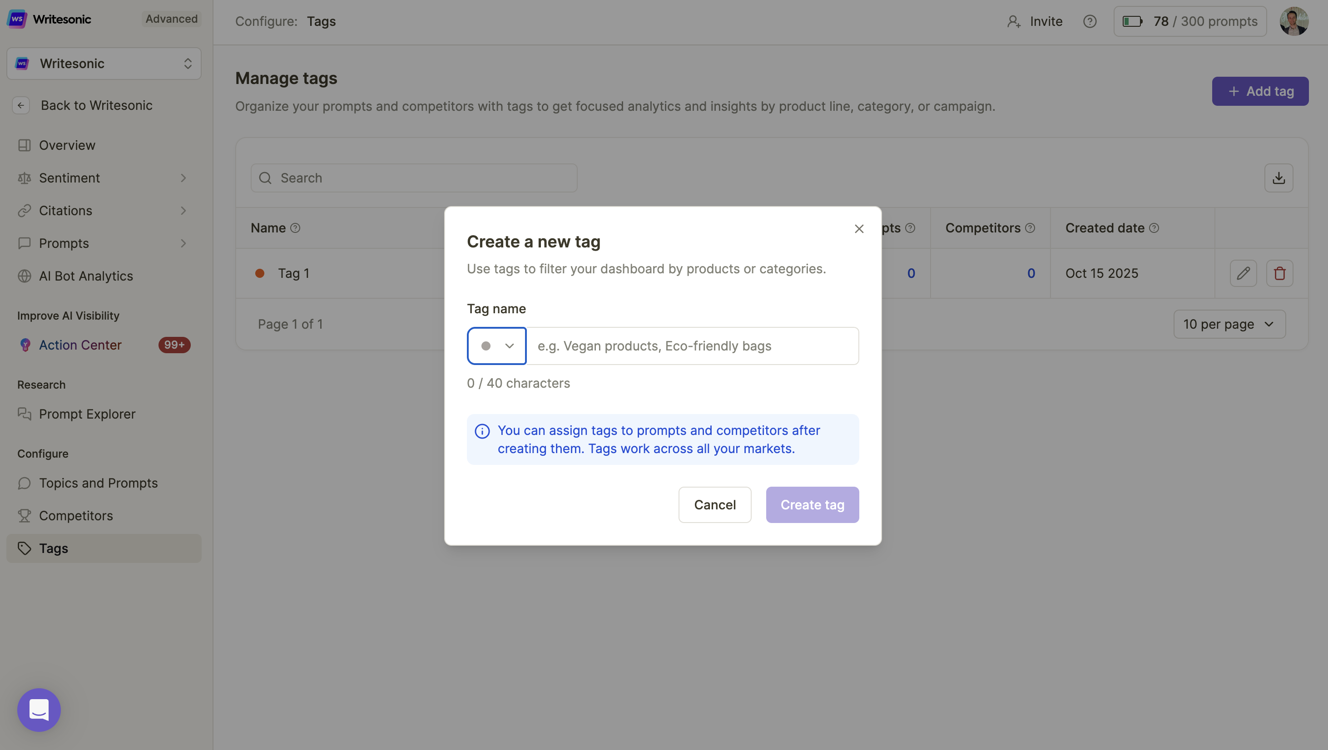Image resolution: width=1328 pixels, height=750 pixels.
Task: Open Competitors in the Configure section
Action: coord(76,515)
